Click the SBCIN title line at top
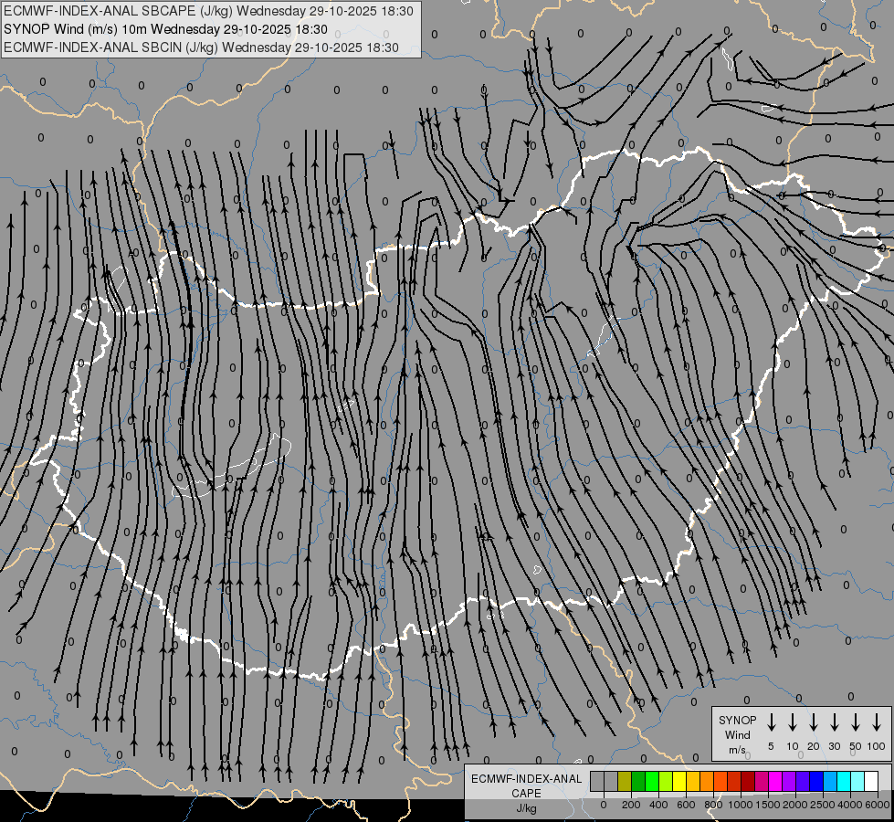This screenshot has width=894, height=822. point(201,47)
